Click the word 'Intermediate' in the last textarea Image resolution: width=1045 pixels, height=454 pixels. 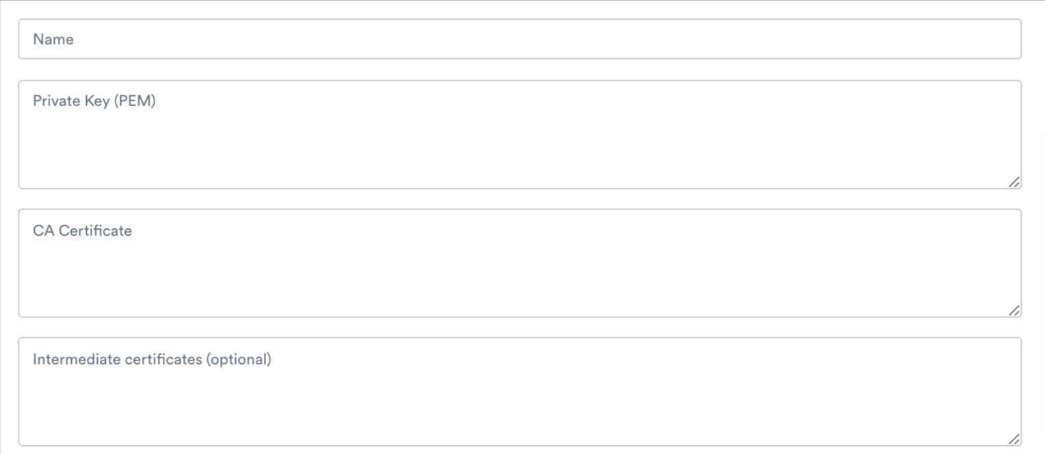pyautogui.click(x=77, y=360)
